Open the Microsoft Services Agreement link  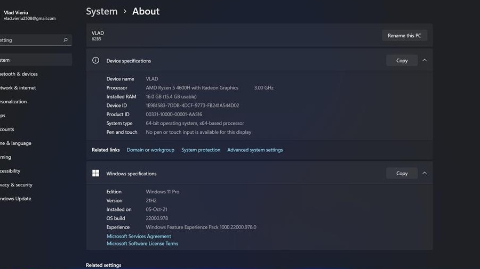[139, 237]
